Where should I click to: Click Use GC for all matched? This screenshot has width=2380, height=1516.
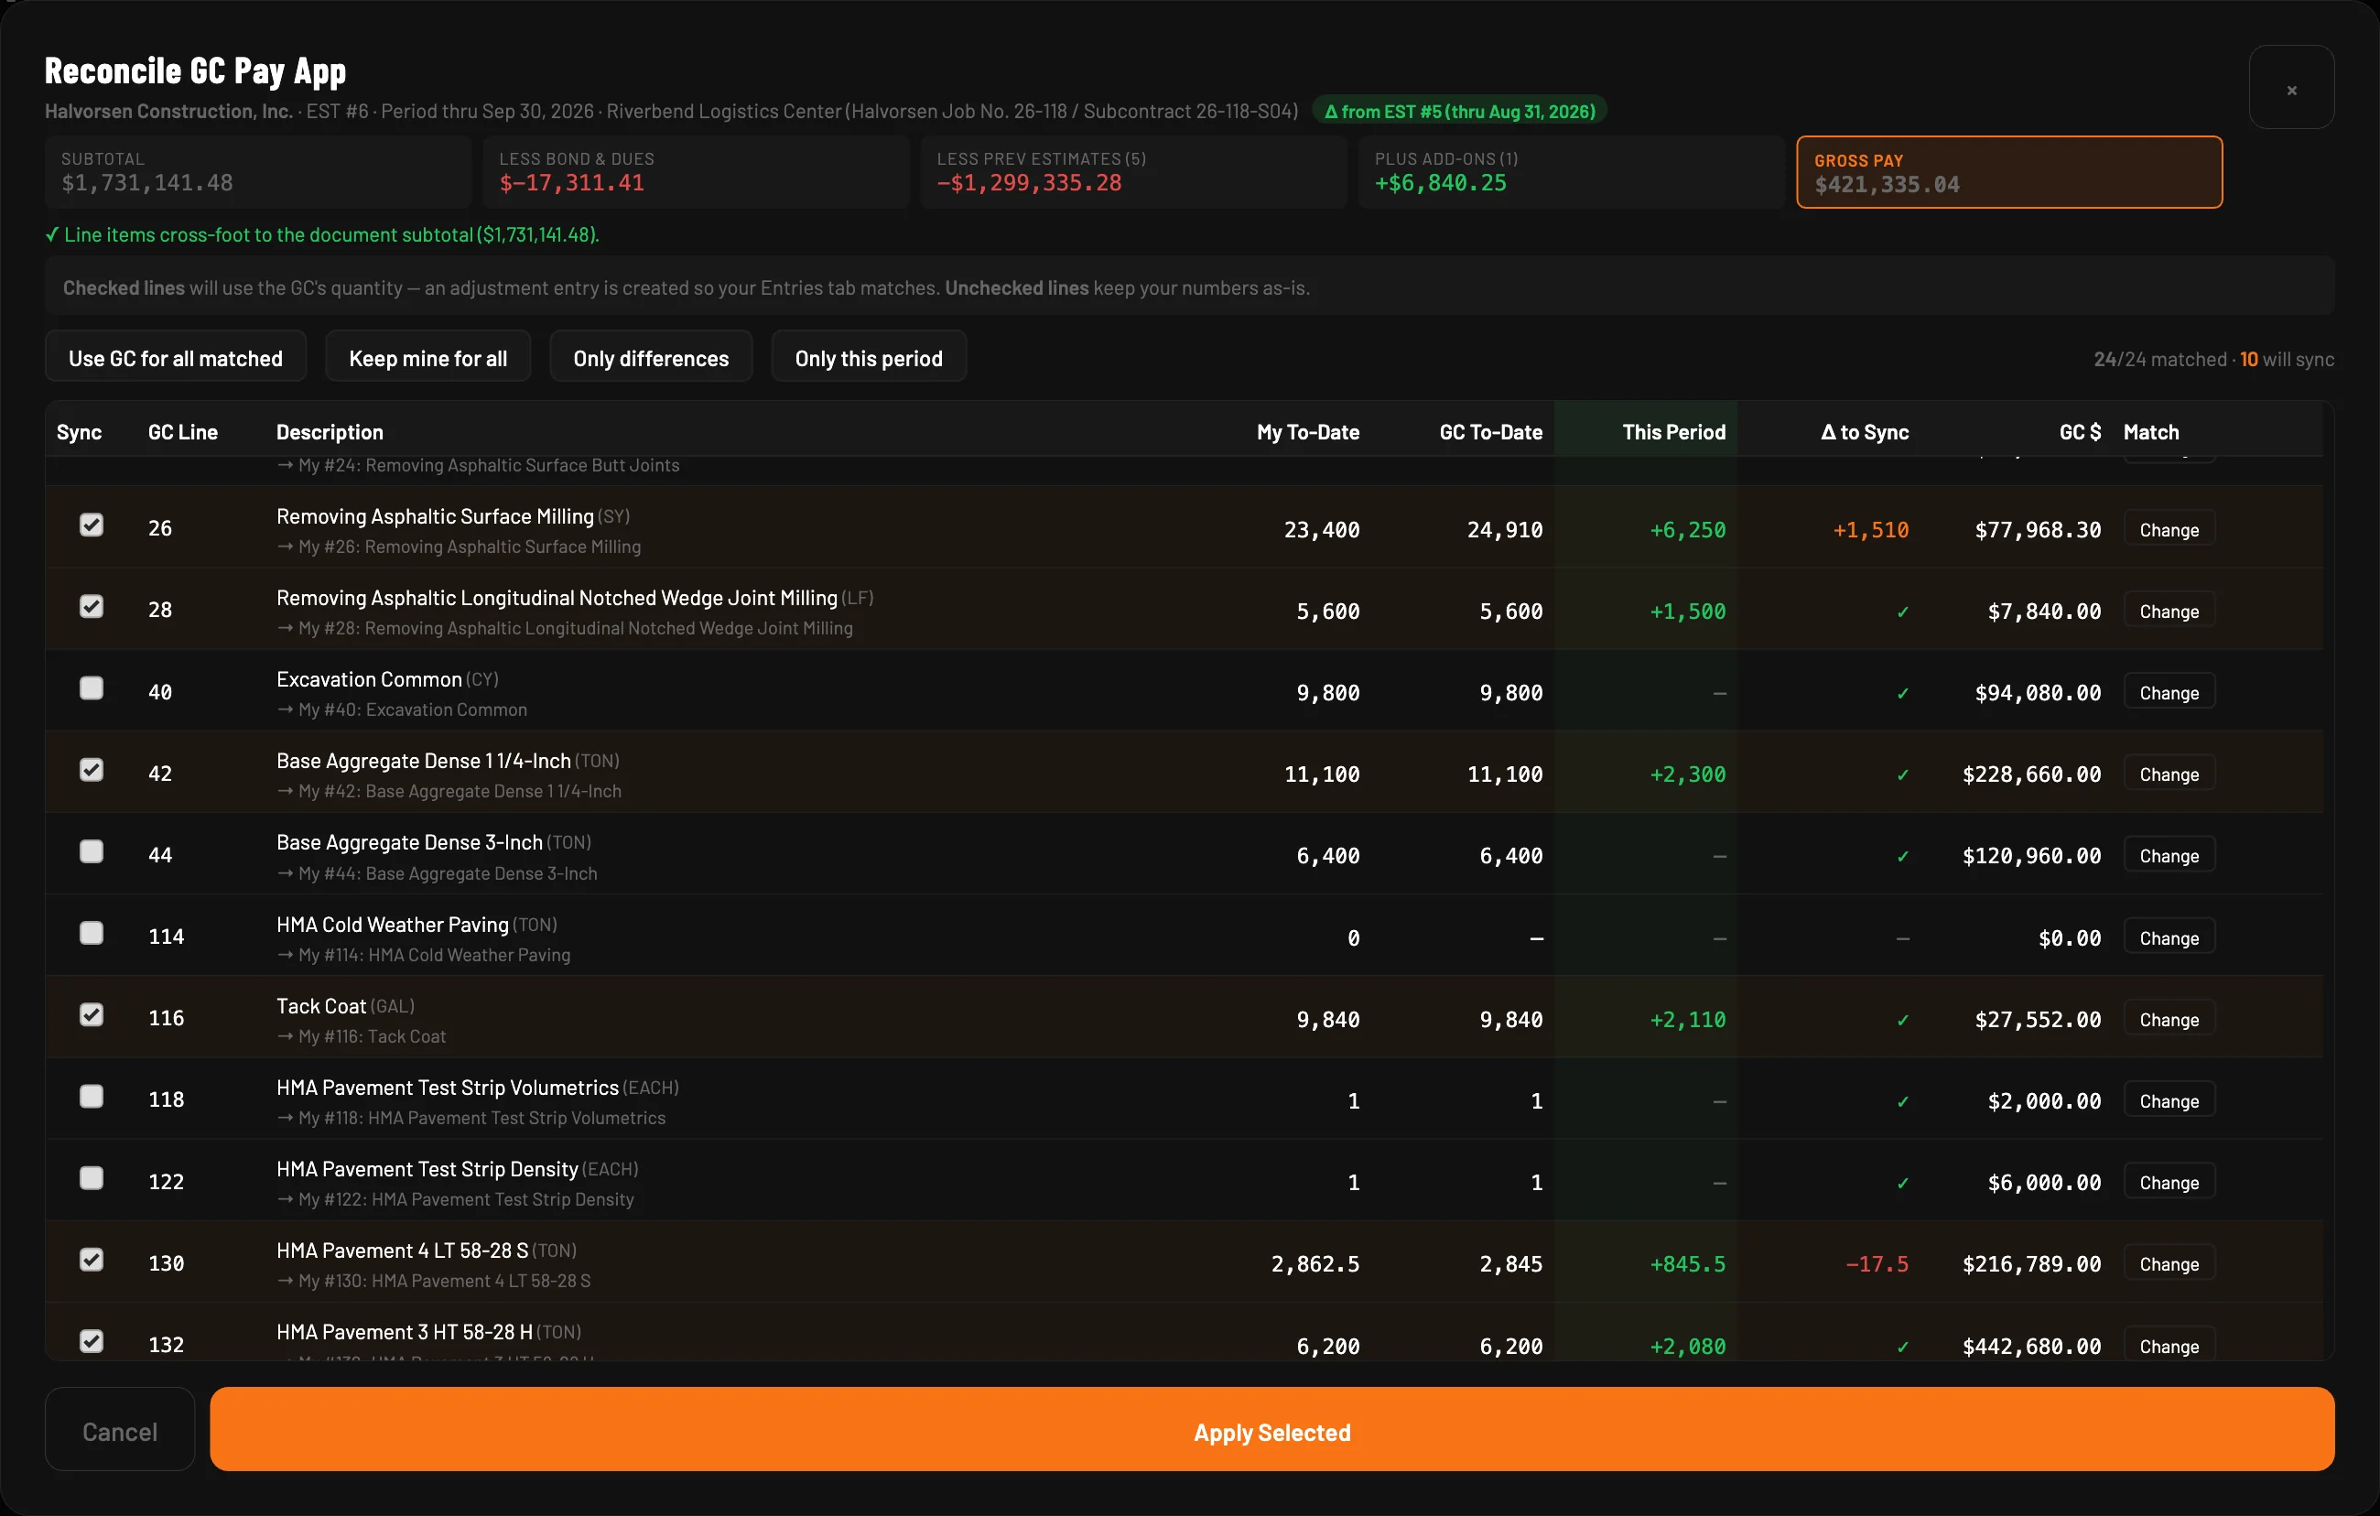[x=175, y=358]
